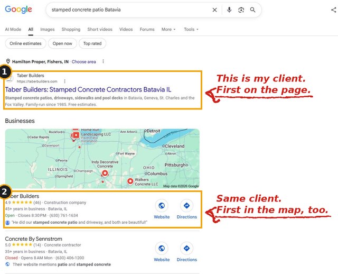Open the Forums tab

click(x=147, y=30)
